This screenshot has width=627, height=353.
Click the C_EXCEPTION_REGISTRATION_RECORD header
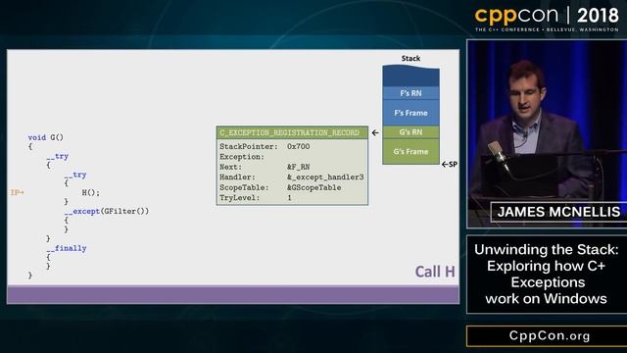pos(292,132)
